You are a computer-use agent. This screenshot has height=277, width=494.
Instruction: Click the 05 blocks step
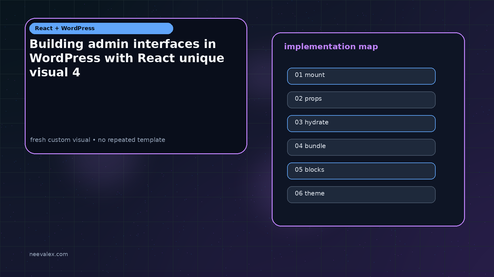coord(361,171)
